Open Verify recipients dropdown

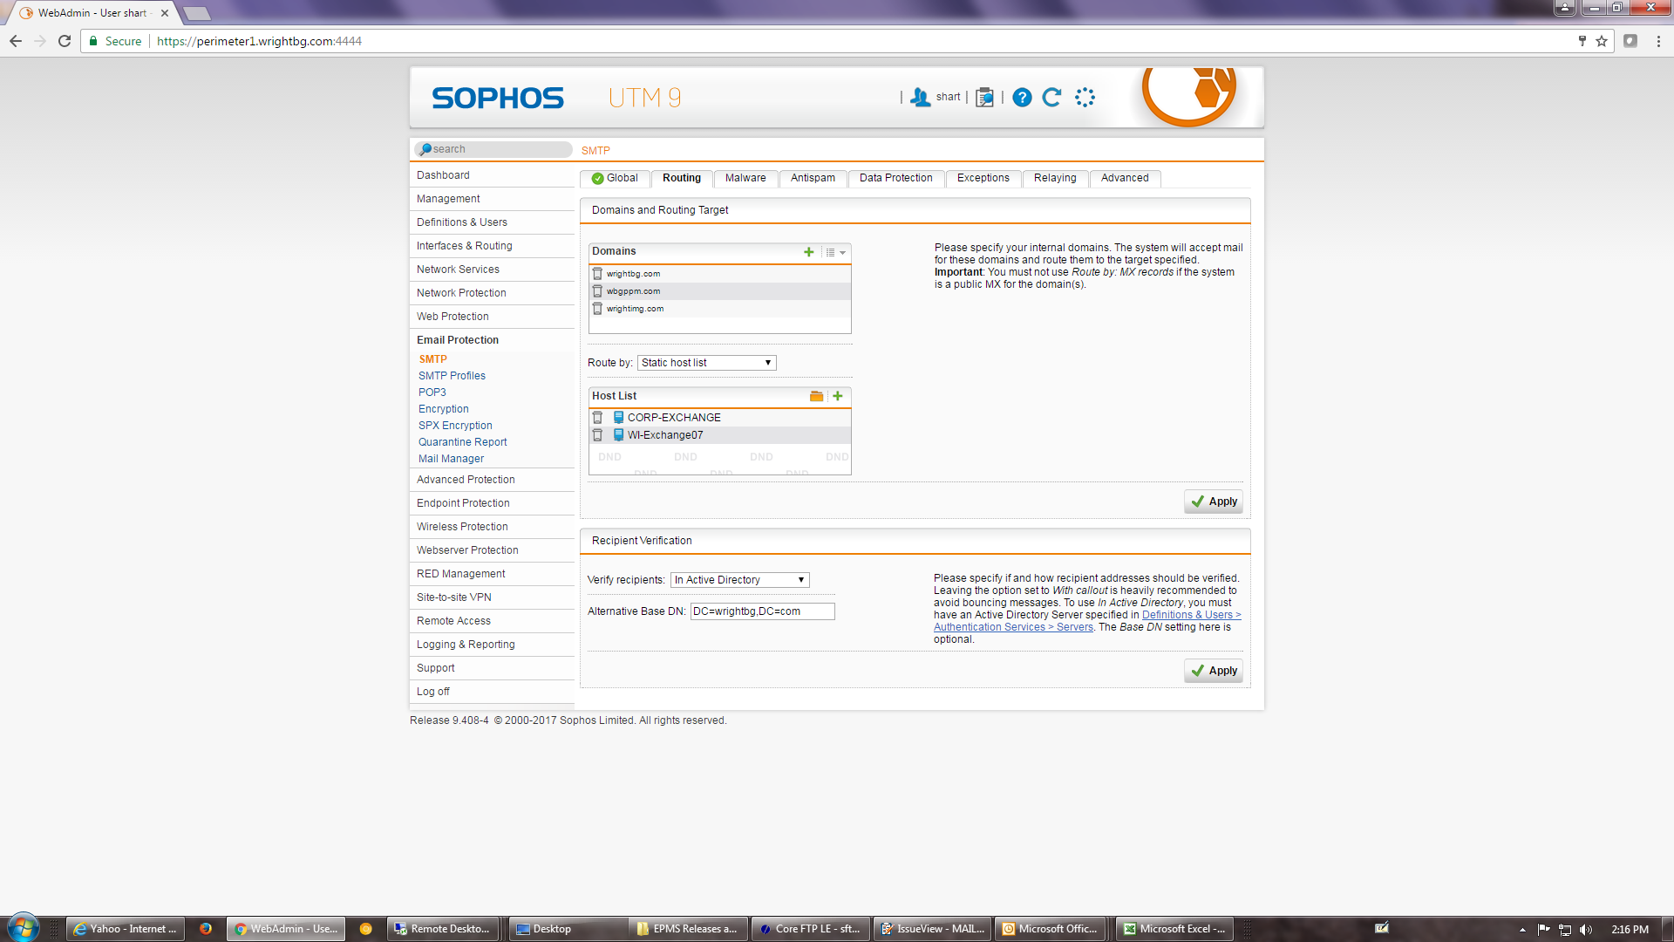pos(739,580)
